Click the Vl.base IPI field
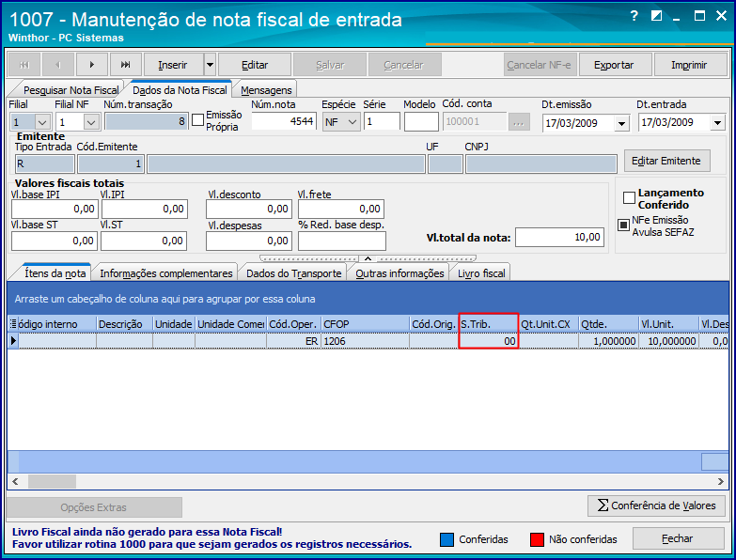The image size is (736, 560). point(55,210)
